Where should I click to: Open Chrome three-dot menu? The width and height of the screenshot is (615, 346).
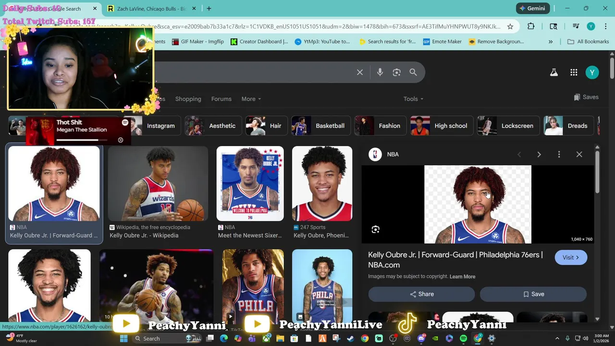tap(605, 26)
